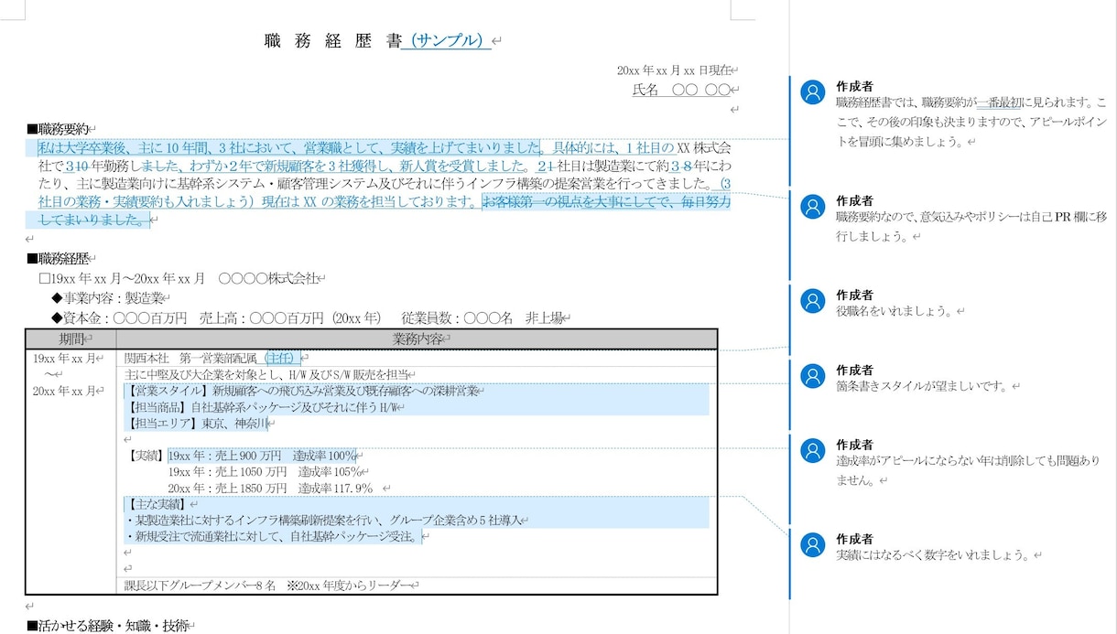
Task: Click the heading ■職務経歴
Action: pyautogui.click(x=58, y=259)
